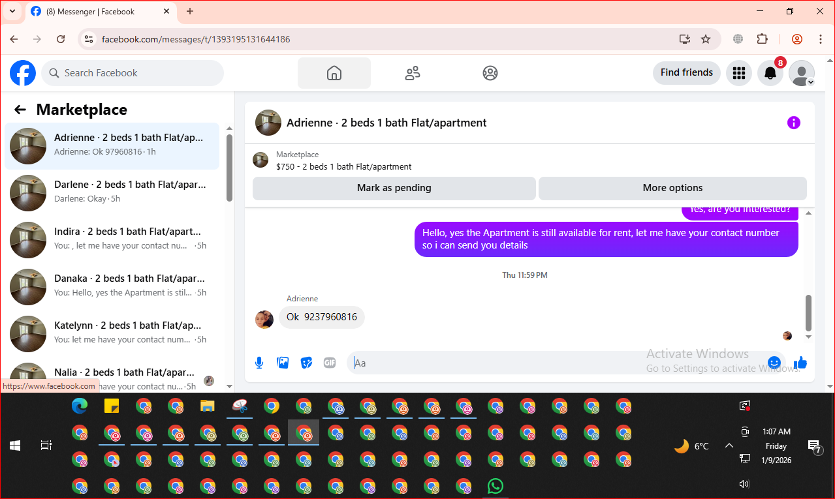
Task: Click the chat header apartment thumbnail
Action: pyautogui.click(x=268, y=123)
